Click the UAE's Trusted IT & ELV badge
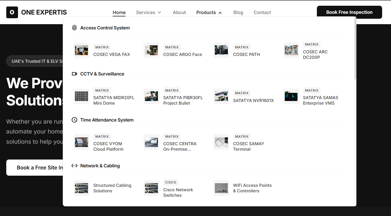 coord(35,61)
